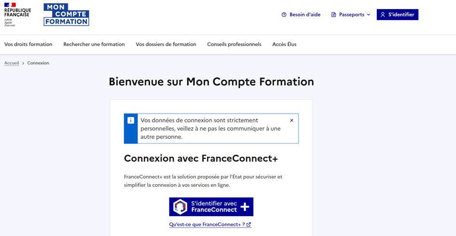Open the Accès Élus menu item
The width and height of the screenshot is (456, 236).
point(284,44)
